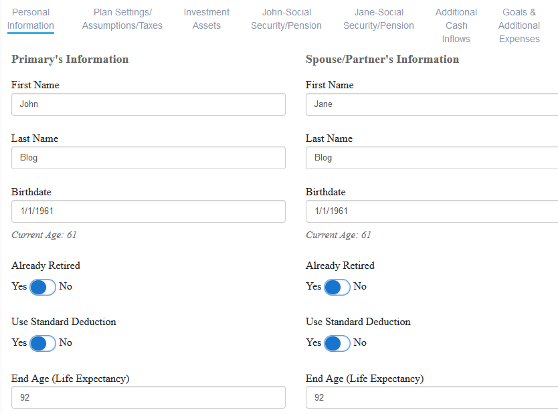Toggle Spouse's Already Retired switch
The width and height of the screenshot is (558, 414).
[x=337, y=287]
